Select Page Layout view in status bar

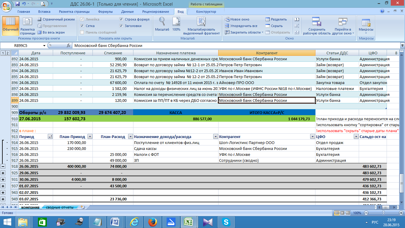(342, 213)
